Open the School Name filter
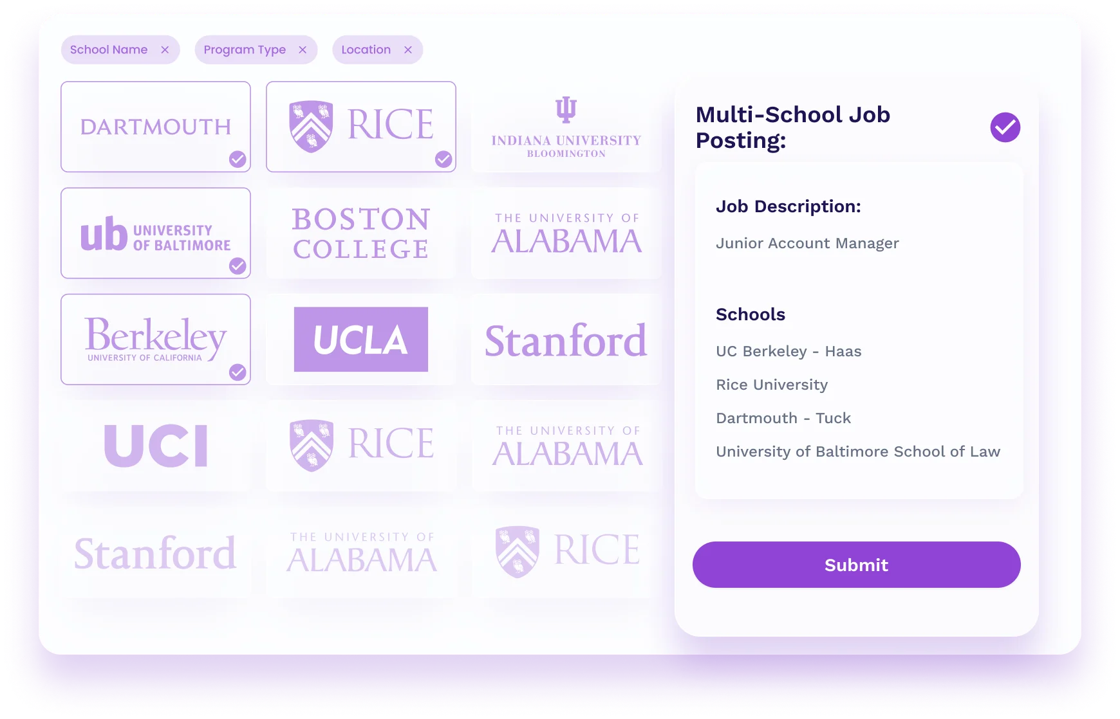Image resolution: width=1120 pixels, height=719 pixels. pos(109,50)
